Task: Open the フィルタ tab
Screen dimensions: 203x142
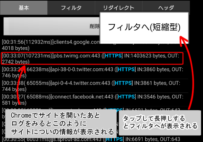Action: point(71,8)
